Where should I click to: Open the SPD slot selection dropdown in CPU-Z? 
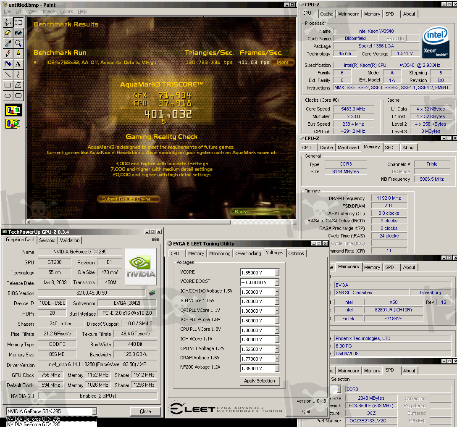339,389
